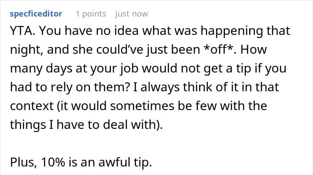313x175 pixels.
Task: Click the phrase 'many days at your job'
Action: point(74,69)
